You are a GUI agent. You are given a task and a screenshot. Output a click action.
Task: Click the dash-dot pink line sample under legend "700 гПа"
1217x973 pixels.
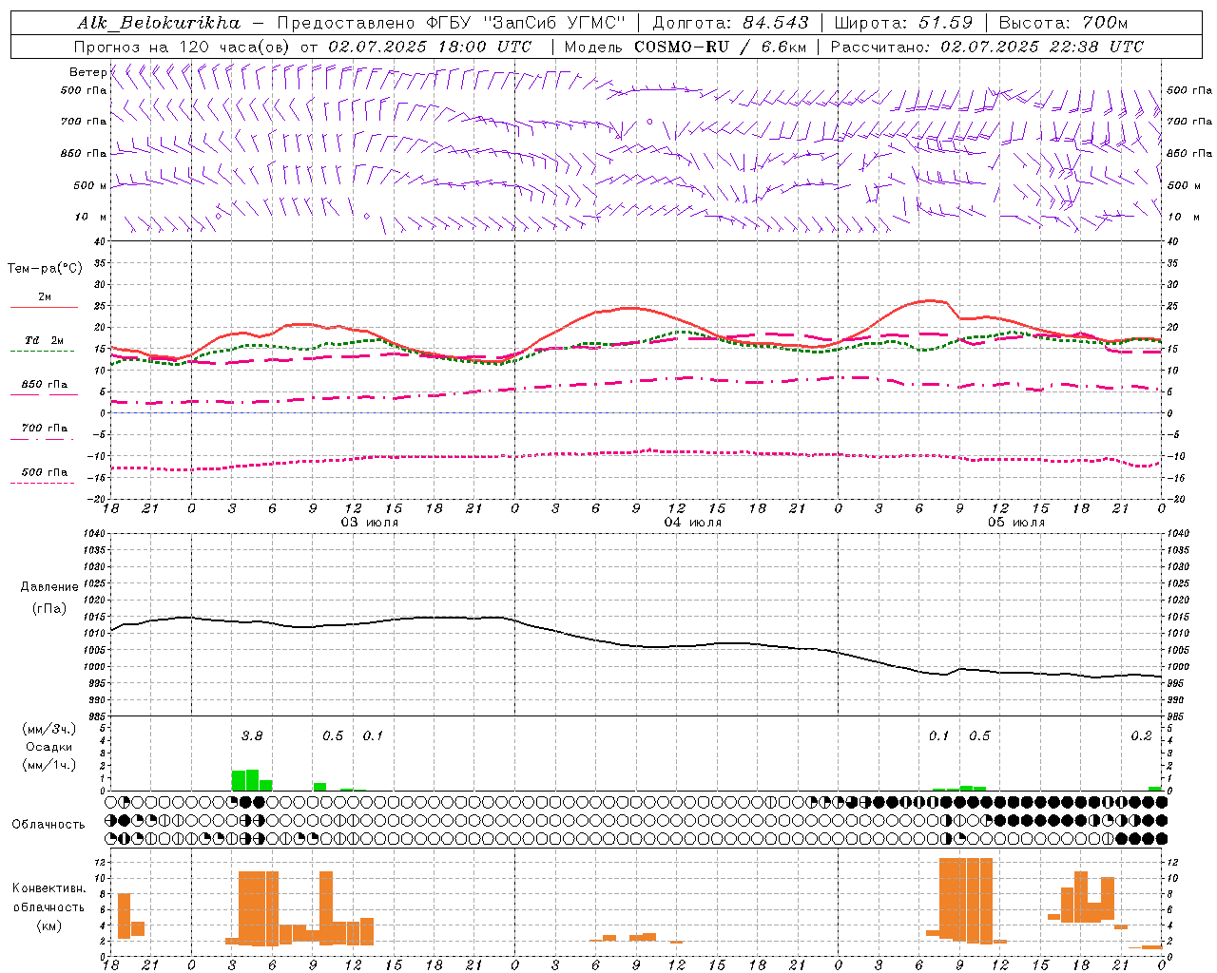(42, 439)
